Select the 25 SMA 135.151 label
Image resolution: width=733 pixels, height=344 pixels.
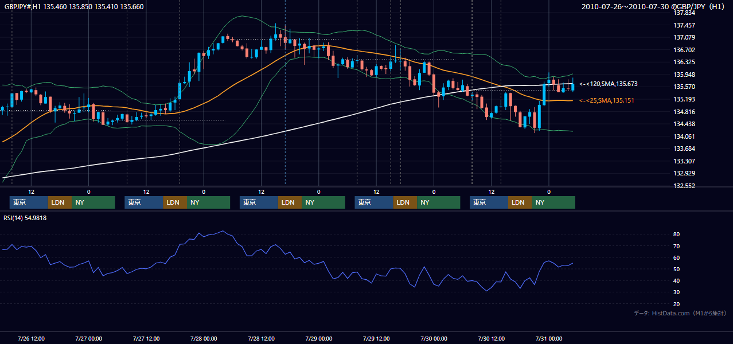(x=608, y=100)
